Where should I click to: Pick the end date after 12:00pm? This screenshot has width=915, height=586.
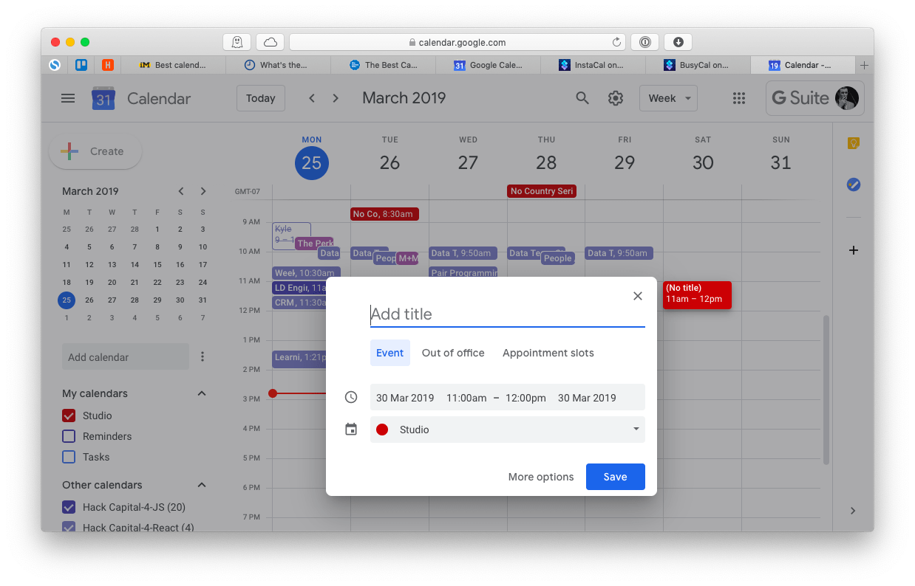pos(587,398)
